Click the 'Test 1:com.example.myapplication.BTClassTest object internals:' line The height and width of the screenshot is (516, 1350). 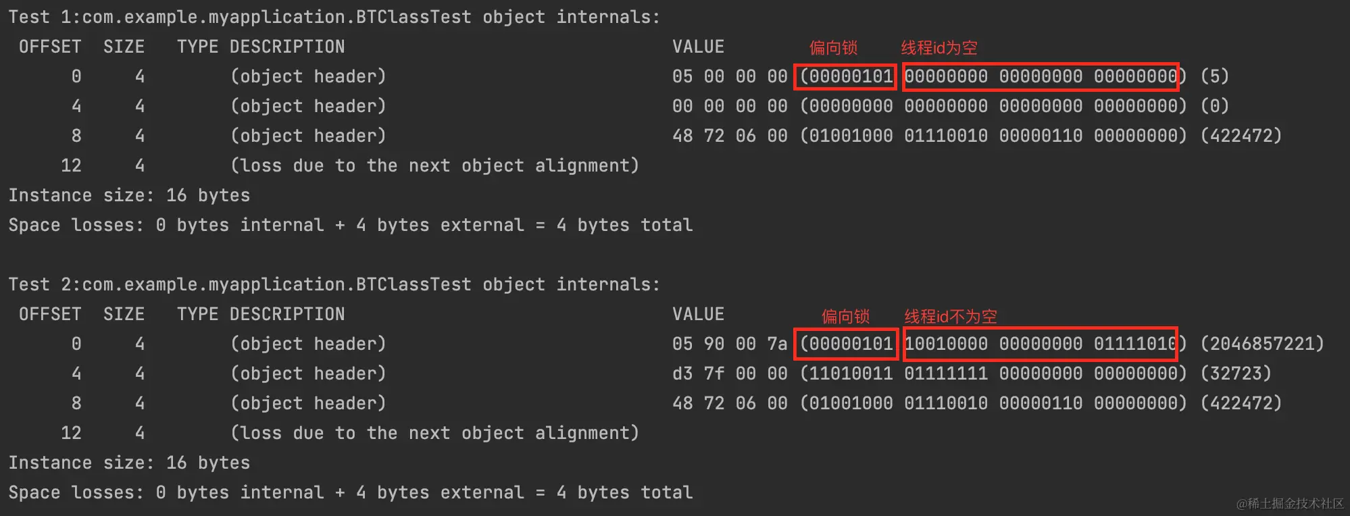coord(334,17)
